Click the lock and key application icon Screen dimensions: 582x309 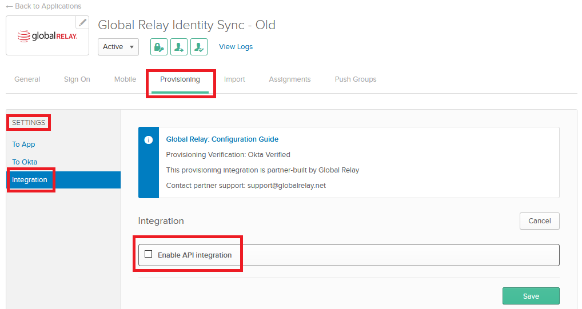[x=159, y=47]
